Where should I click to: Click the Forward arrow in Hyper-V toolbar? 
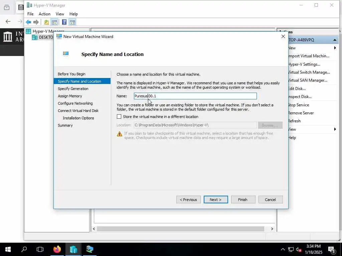[36, 22]
